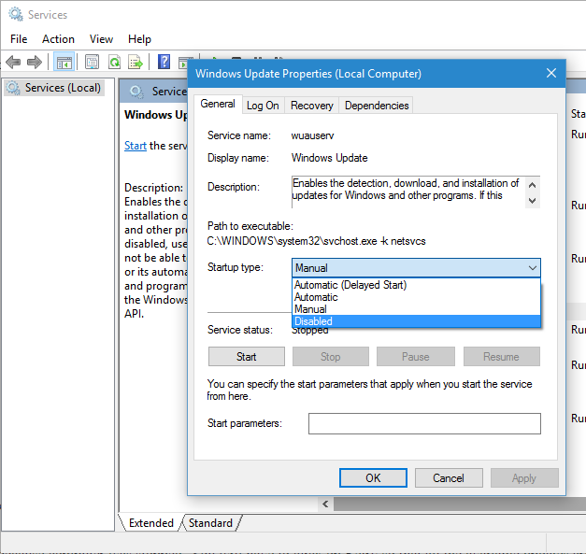Open the Help menu
586x554 pixels.
pyautogui.click(x=139, y=39)
